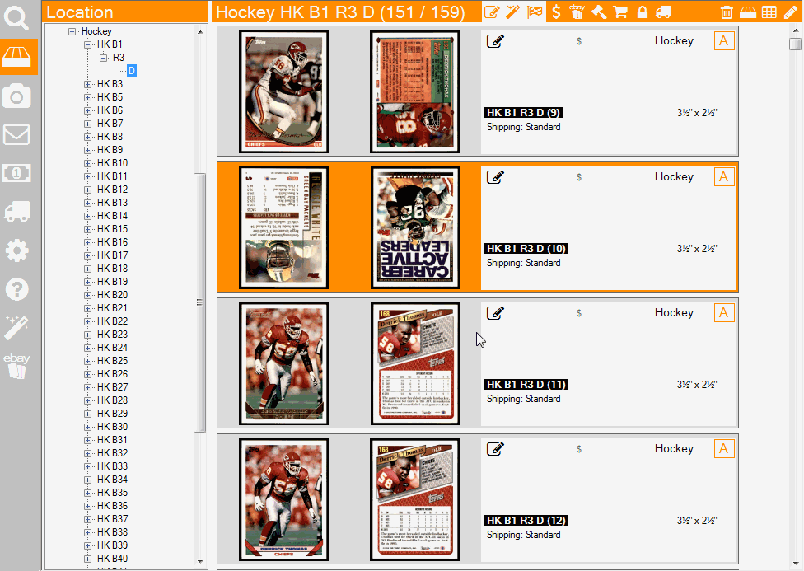
Task: Click the trash can delete icon
Action: [727, 12]
